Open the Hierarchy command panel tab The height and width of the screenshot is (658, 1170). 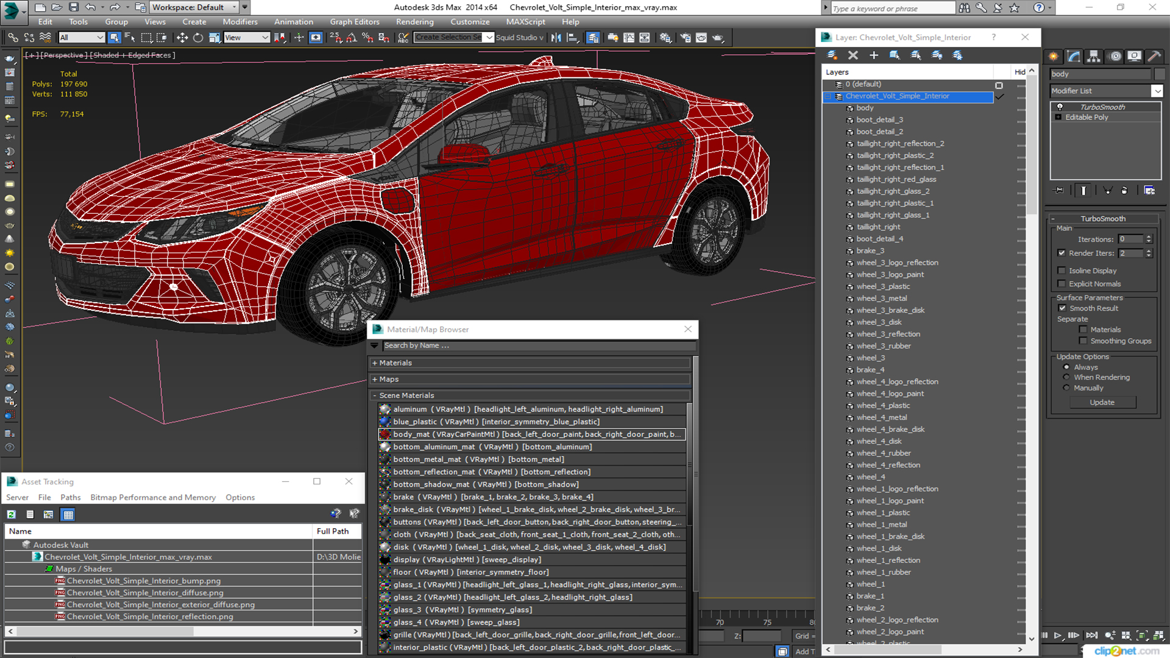(x=1094, y=57)
